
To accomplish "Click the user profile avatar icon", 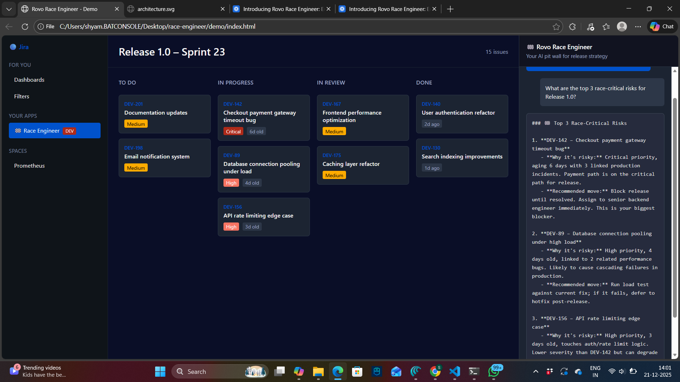I will click(622, 27).
